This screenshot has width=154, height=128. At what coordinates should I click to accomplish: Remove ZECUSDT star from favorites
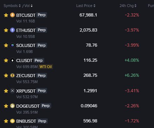click(6, 75)
